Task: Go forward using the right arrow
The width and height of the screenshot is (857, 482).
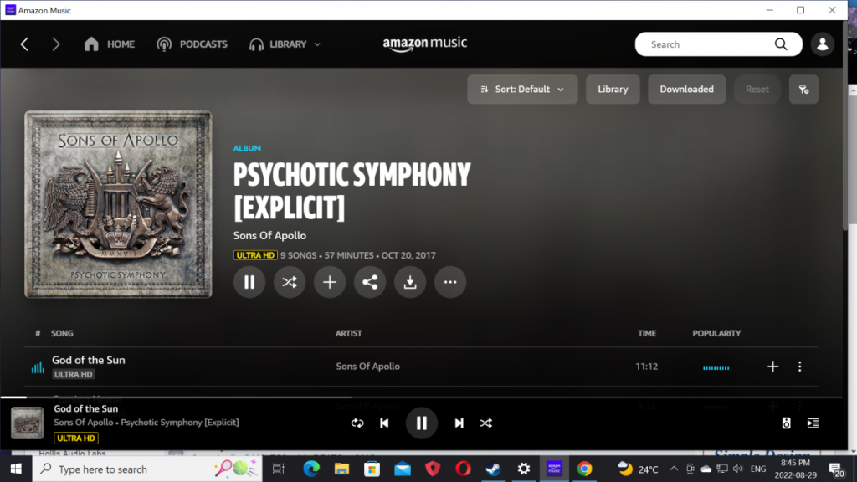Action: pyautogui.click(x=56, y=44)
